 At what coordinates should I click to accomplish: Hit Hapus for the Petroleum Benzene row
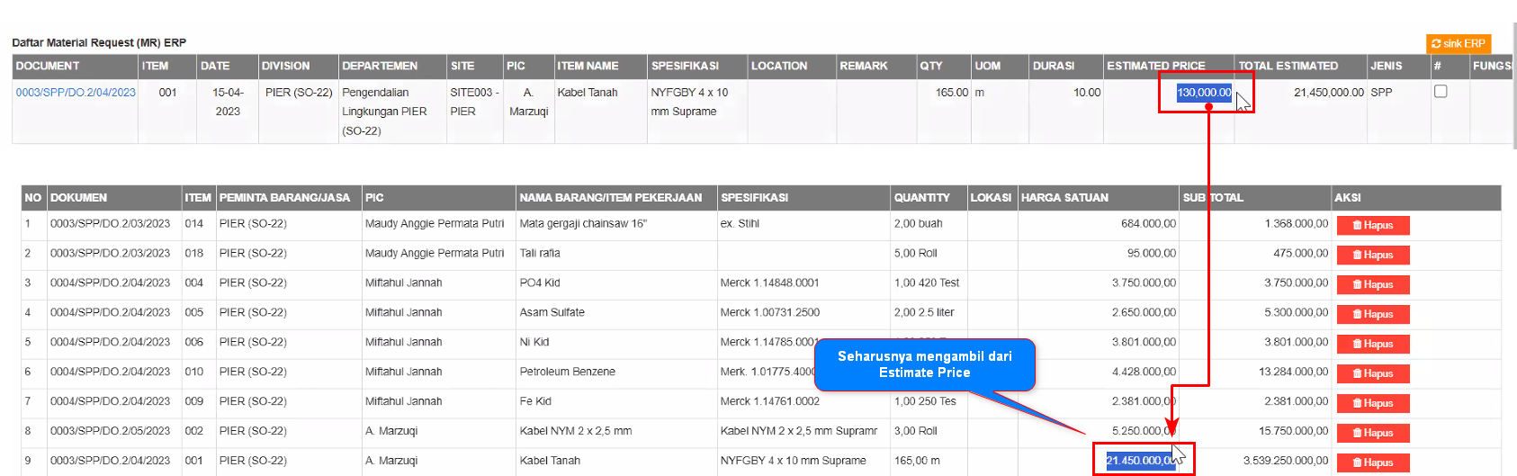(x=1372, y=374)
